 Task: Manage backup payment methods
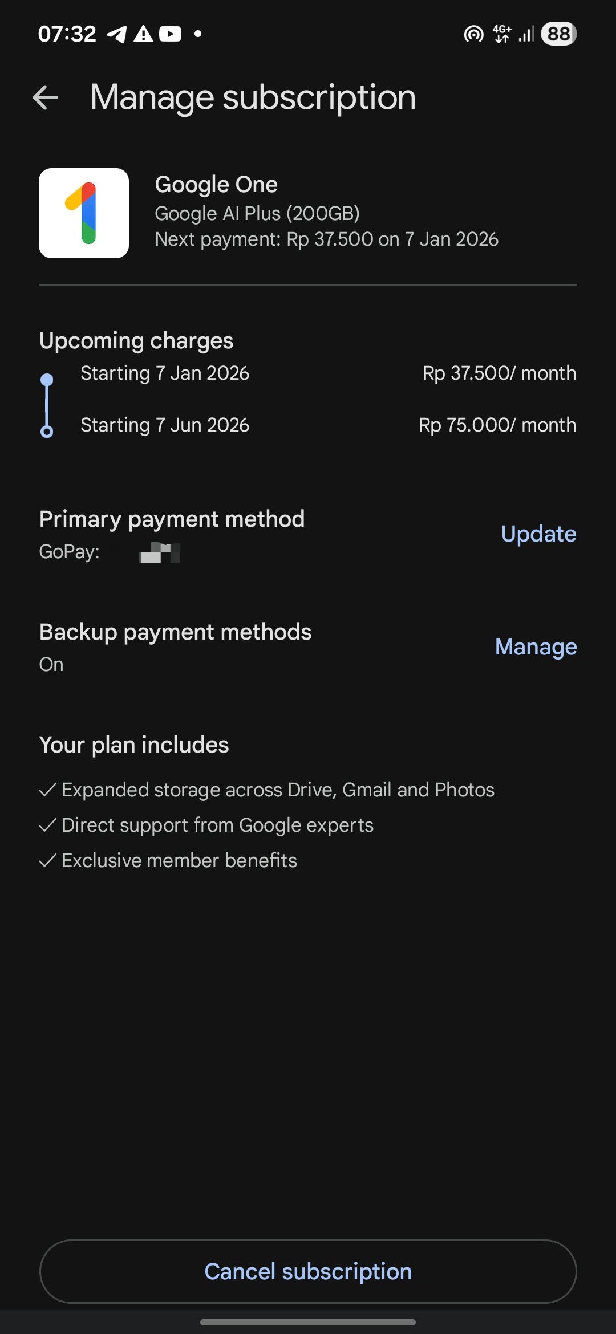[536, 647]
